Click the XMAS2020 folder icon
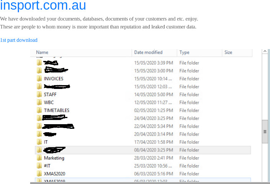270x184 pixels. coord(39,174)
